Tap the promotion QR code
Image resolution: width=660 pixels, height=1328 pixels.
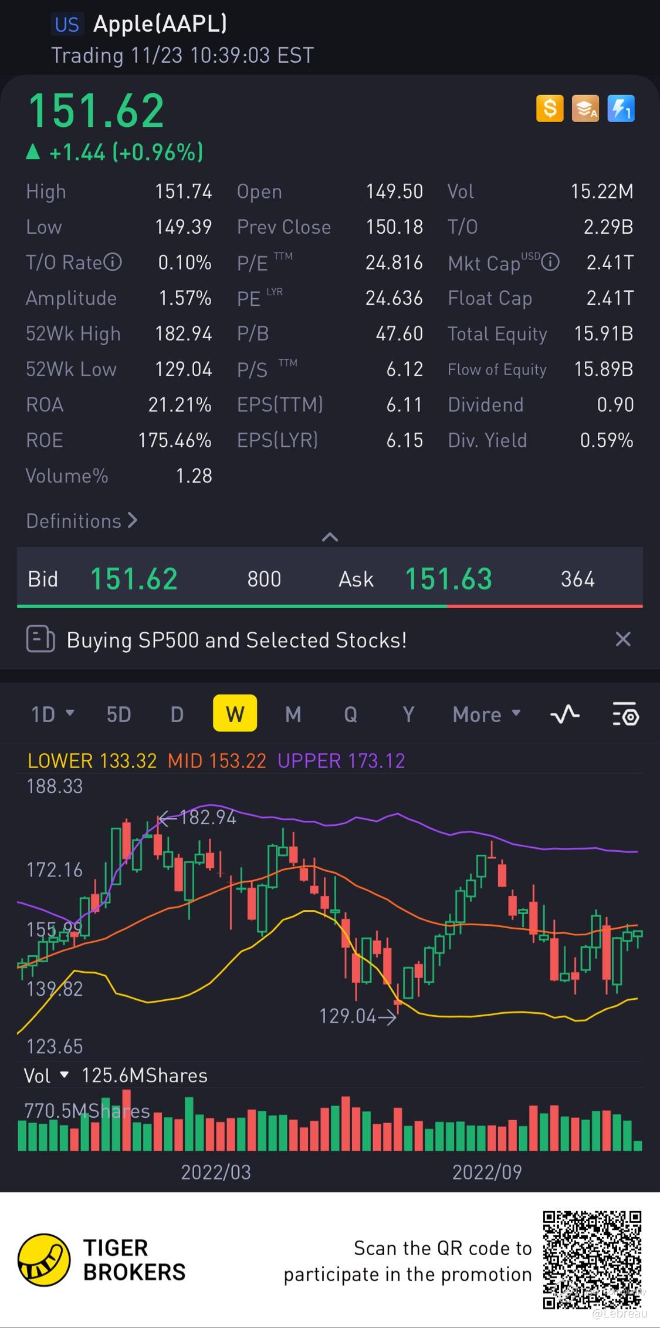click(x=592, y=1259)
